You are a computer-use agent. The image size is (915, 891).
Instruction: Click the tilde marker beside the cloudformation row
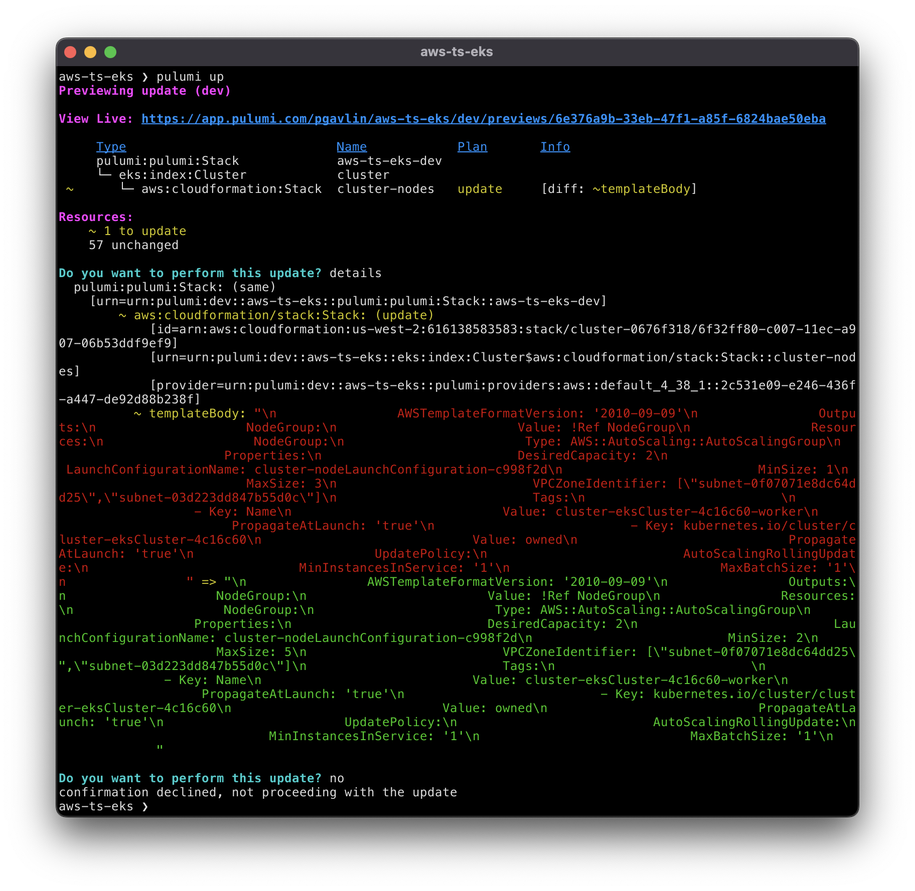point(70,189)
